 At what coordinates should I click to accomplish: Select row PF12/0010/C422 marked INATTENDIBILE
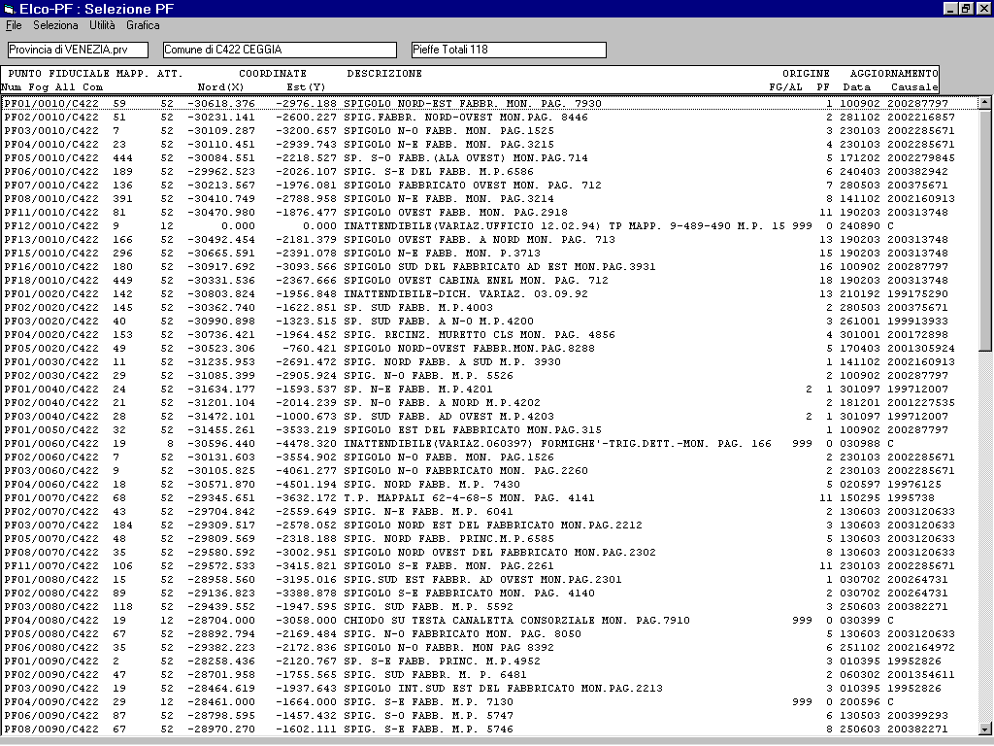pyautogui.click(x=388, y=225)
